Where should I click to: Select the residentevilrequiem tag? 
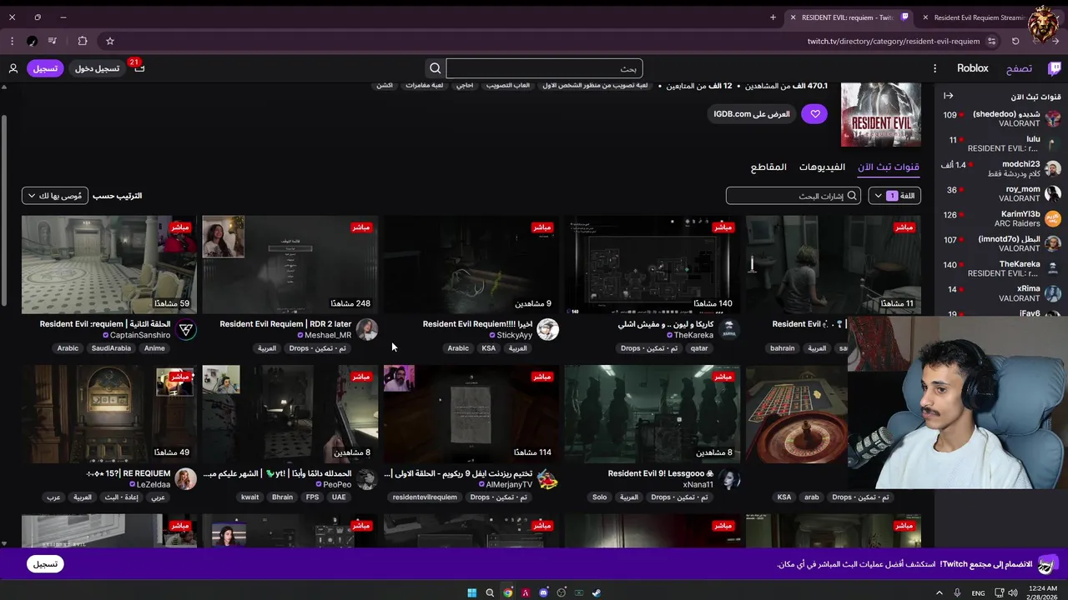pos(426,497)
